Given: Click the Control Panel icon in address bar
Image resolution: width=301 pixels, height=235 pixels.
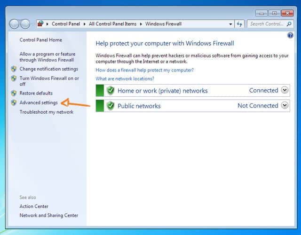Looking at the screenshot, I should click(x=40, y=24).
